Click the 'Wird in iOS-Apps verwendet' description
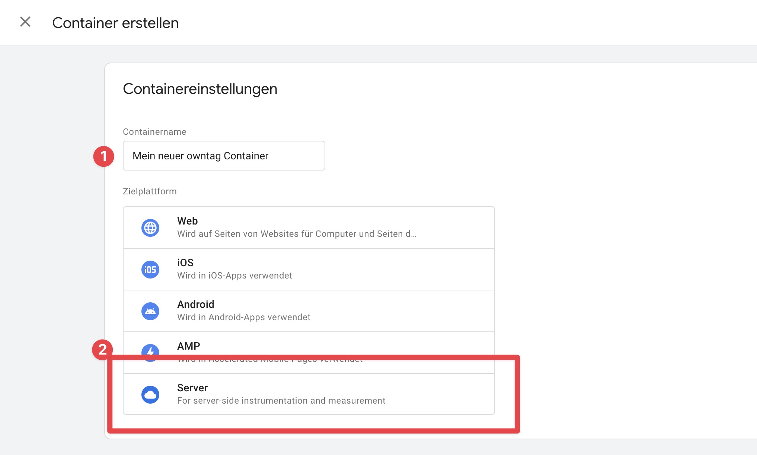The width and height of the screenshot is (757, 455). 234,276
